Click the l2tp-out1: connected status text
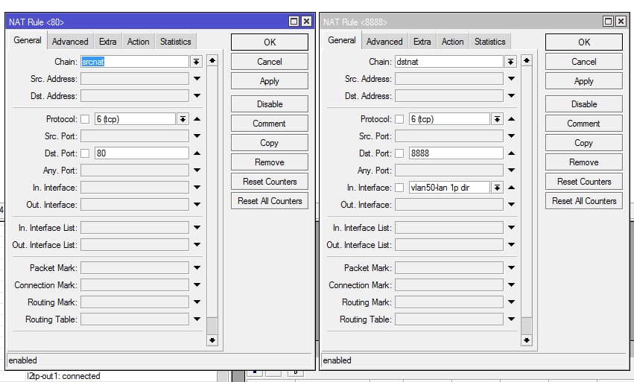Image resolution: width=634 pixels, height=382 pixels. 63,376
